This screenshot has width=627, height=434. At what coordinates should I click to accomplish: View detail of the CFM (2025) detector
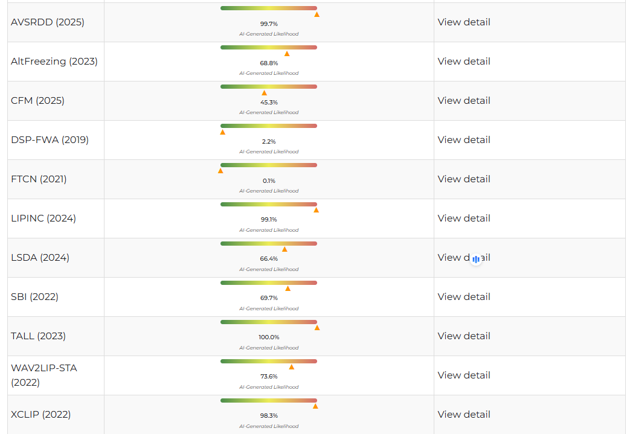[464, 101]
